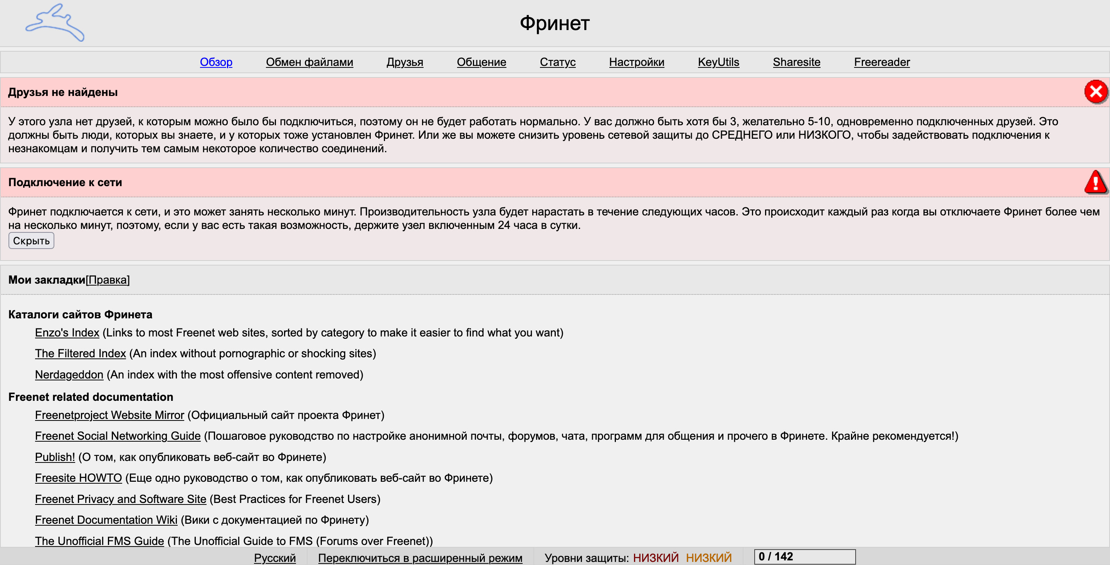
Task: Go to the Друзья menu
Action: (405, 62)
